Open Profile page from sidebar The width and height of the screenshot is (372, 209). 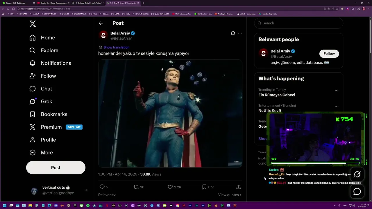tap(43, 140)
